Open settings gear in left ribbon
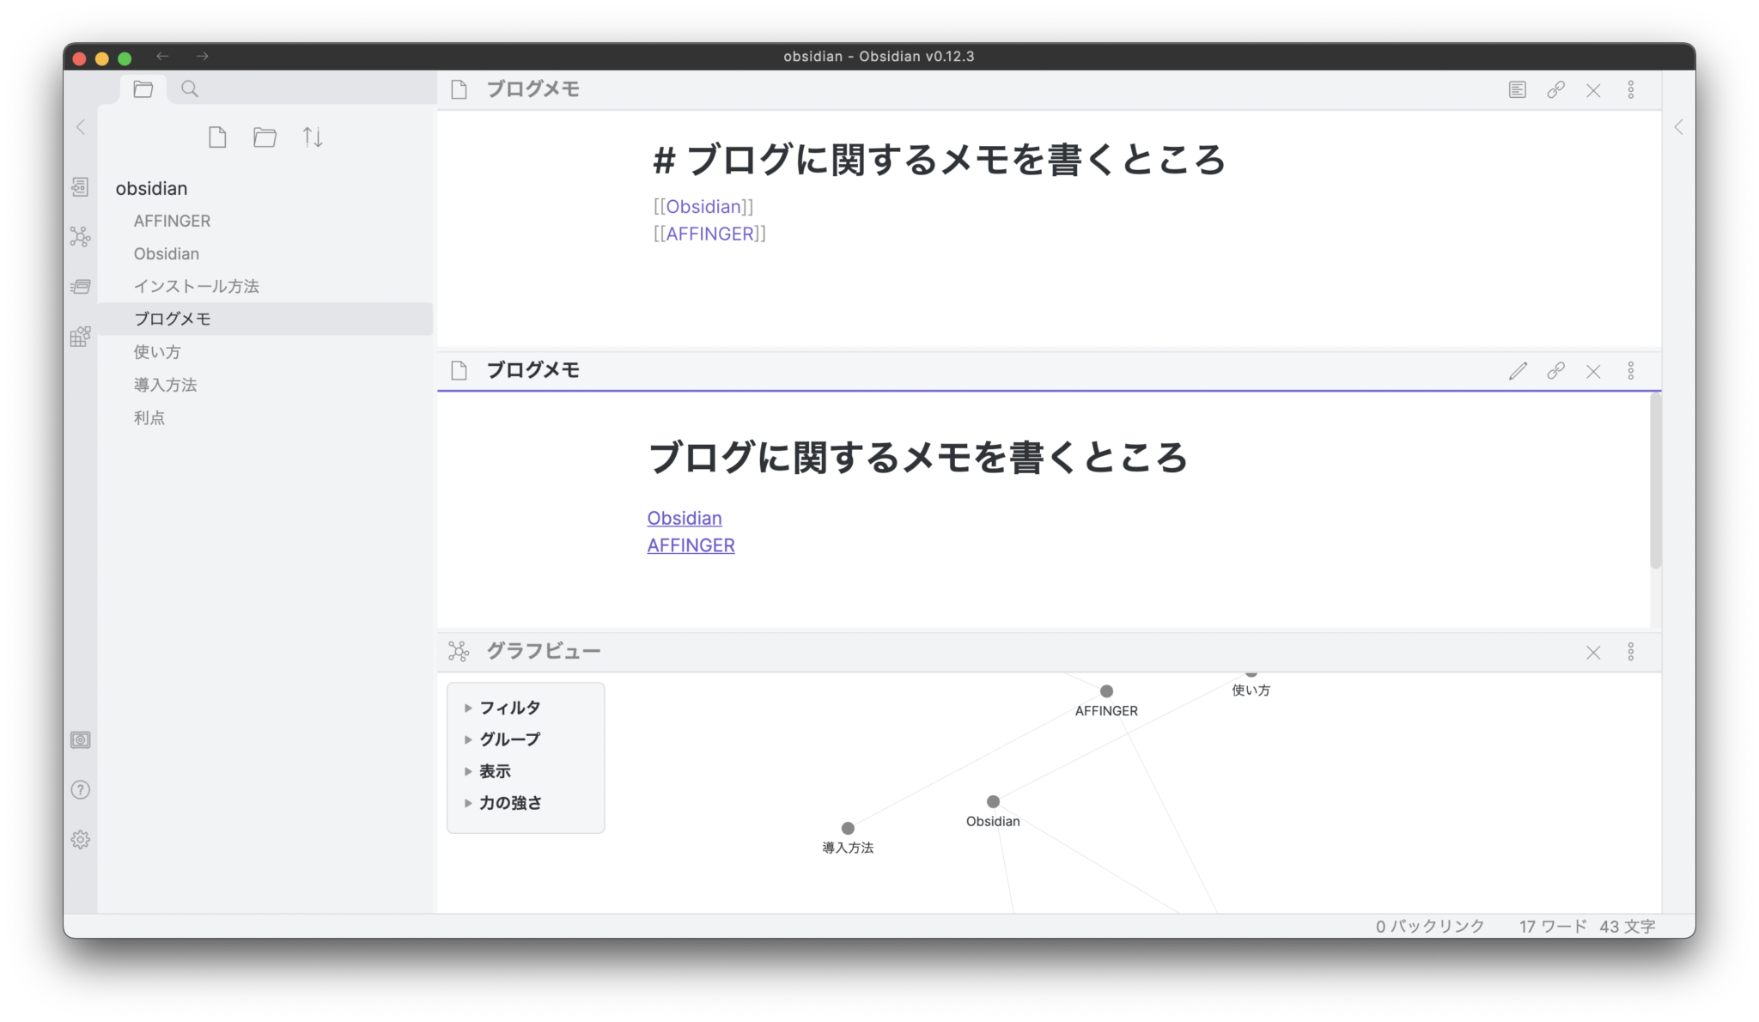Screen dimensions: 1759x1022 (x=80, y=839)
